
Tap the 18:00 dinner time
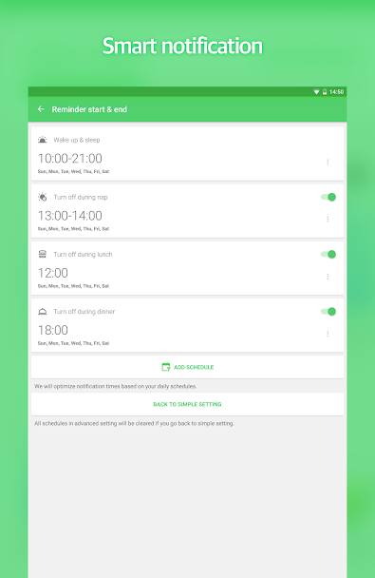[53, 330]
